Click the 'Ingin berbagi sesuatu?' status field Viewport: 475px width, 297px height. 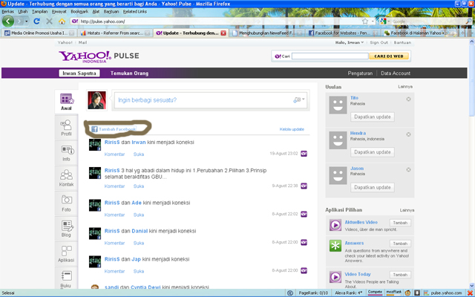tap(200, 99)
